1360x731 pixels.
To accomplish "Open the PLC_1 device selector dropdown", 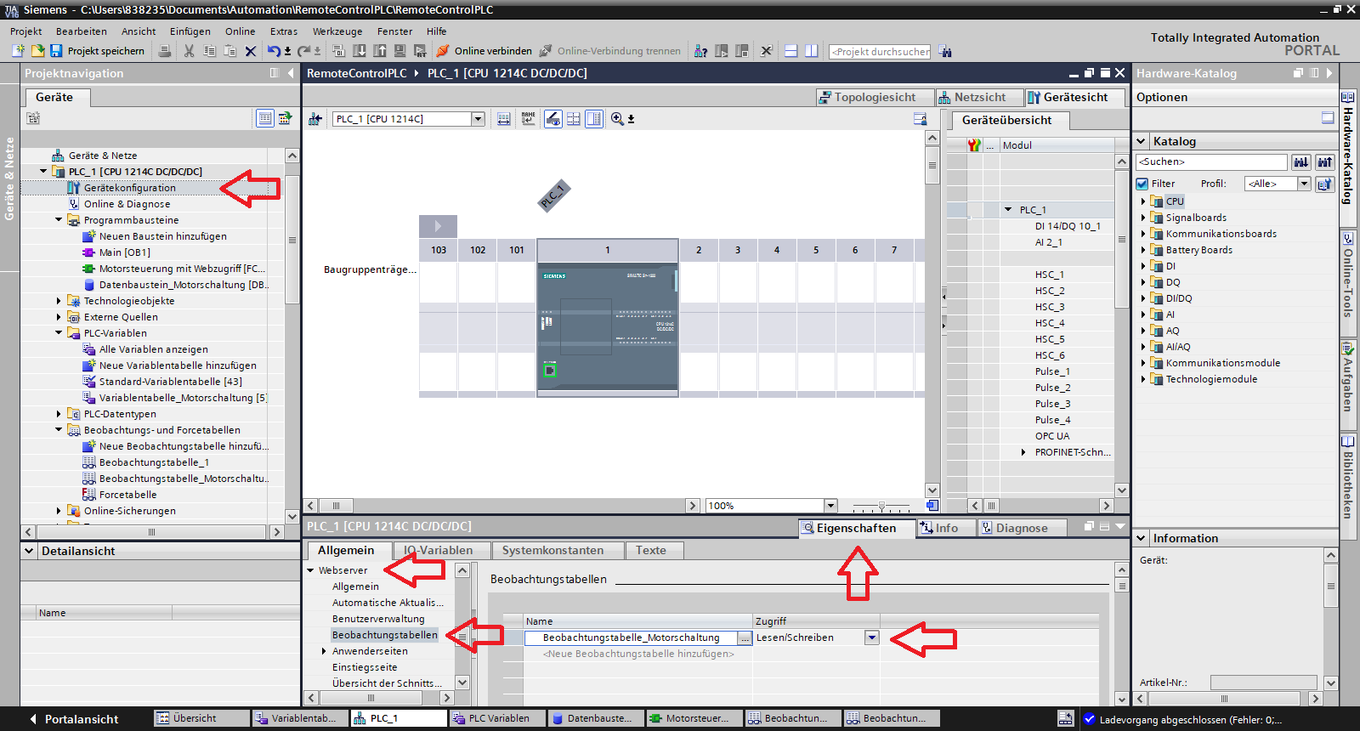I will (x=478, y=119).
